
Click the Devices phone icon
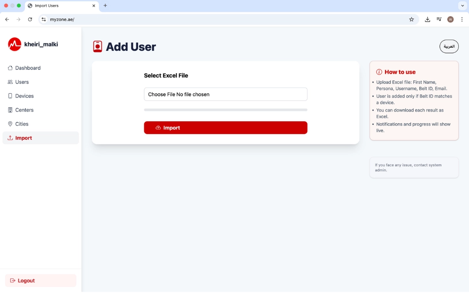pos(10,96)
